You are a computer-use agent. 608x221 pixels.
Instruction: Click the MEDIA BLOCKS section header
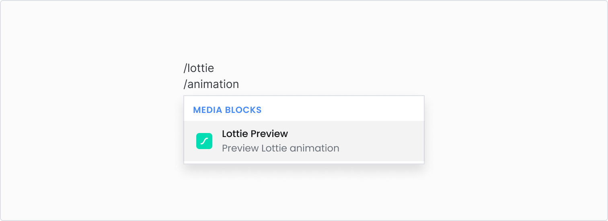pos(227,110)
